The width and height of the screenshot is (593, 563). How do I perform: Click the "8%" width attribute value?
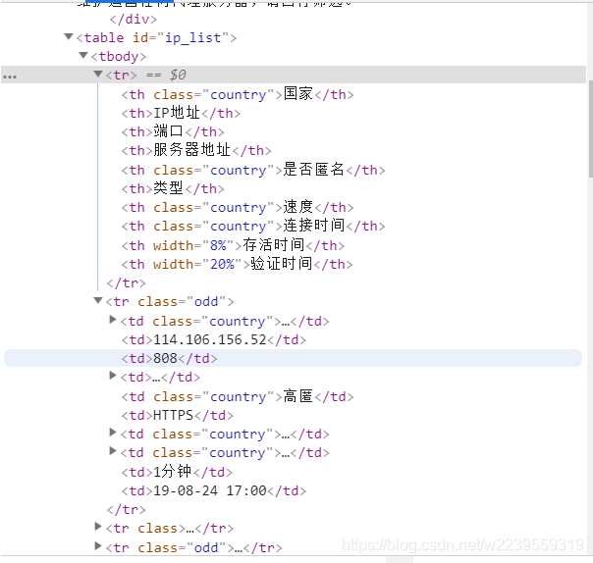(218, 245)
